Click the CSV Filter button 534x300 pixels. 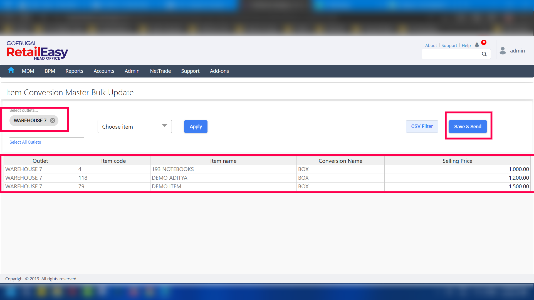(422, 126)
